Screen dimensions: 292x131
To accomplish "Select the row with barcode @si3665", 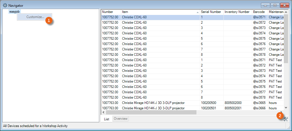I will [x=259, y=103].
